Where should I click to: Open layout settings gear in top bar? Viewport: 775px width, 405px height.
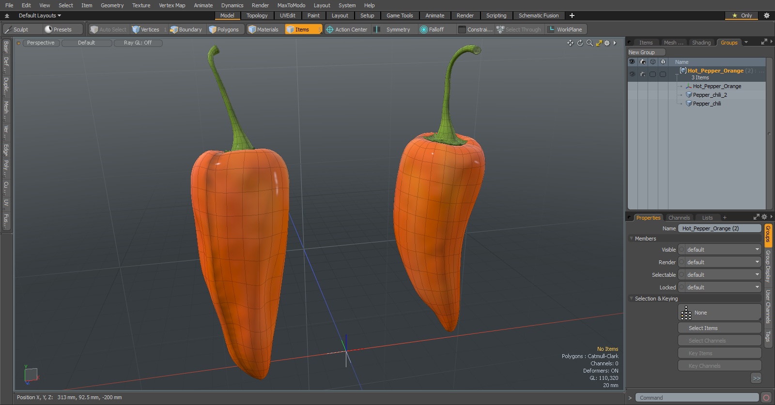pos(767,15)
